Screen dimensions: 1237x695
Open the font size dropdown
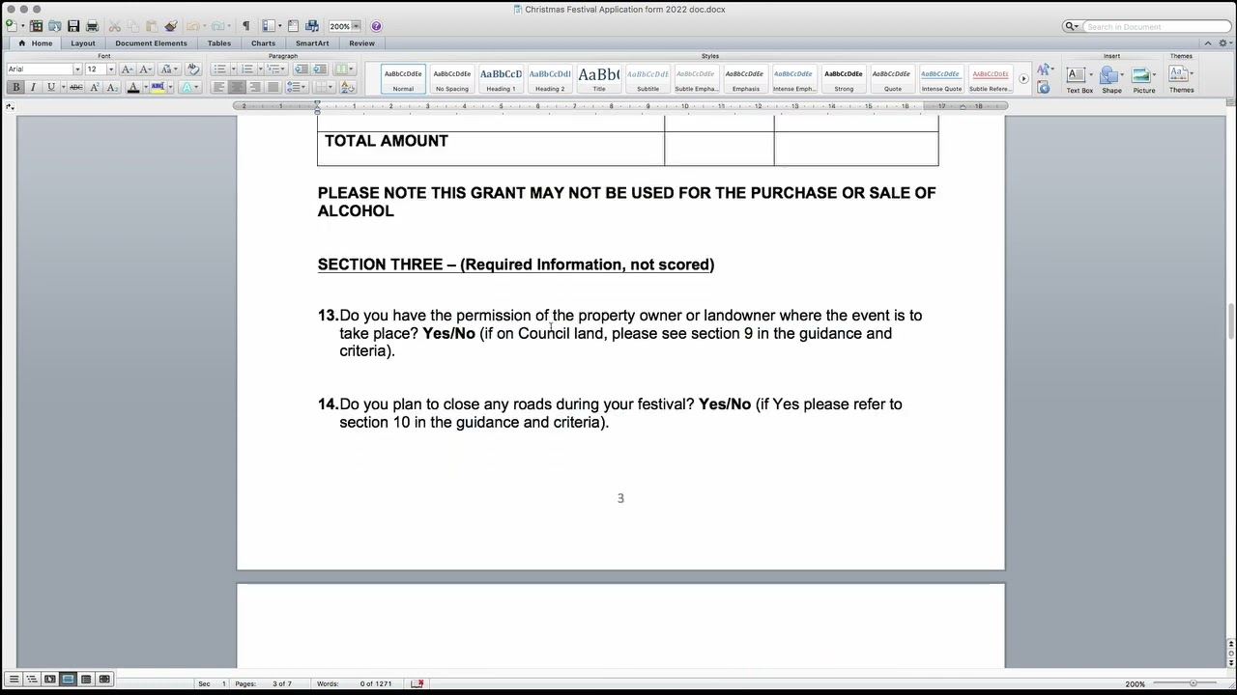pyautogui.click(x=110, y=69)
